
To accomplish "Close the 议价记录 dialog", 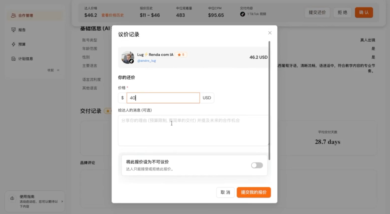I will [270, 33].
